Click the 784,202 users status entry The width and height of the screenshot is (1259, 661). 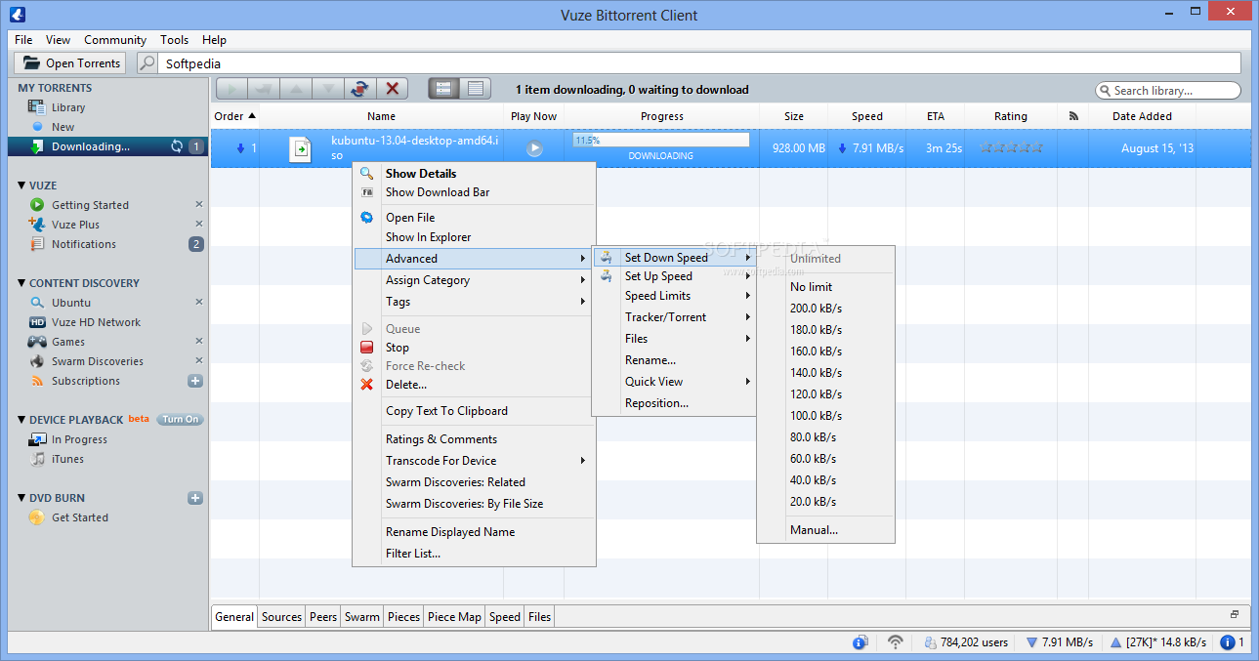tap(966, 642)
